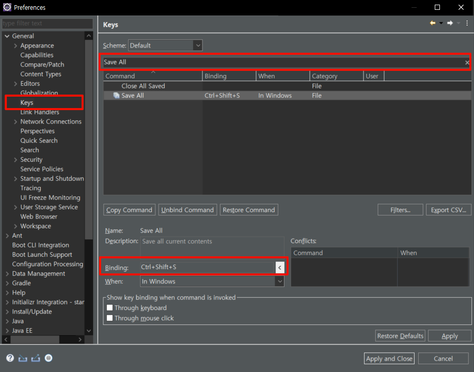Expand the Network Connections node
Image resolution: width=474 pixels, height=372 pixels.
pyautogui.click(x=15, y=121)
